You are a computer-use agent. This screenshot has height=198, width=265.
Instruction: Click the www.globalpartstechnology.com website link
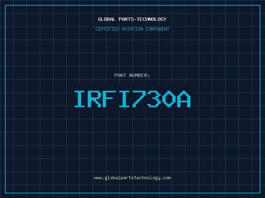tap(132, 178)
